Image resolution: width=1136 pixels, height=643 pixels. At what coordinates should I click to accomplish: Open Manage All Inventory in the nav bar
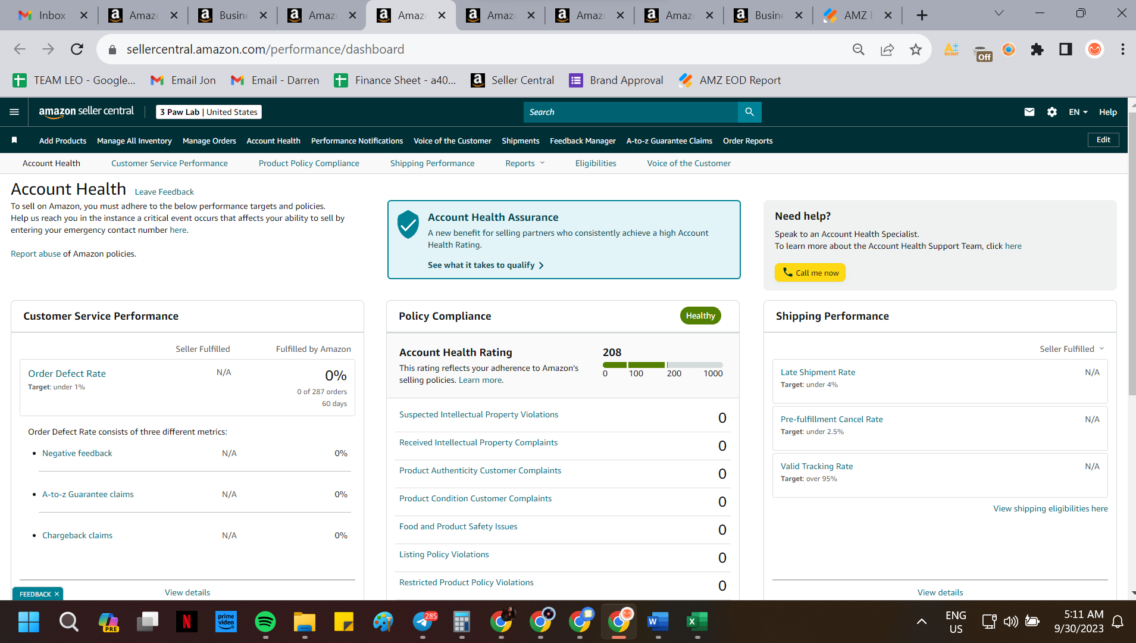(134, 141)
